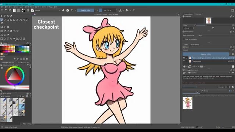Select the generated result thumbnail

click(188, 103)
